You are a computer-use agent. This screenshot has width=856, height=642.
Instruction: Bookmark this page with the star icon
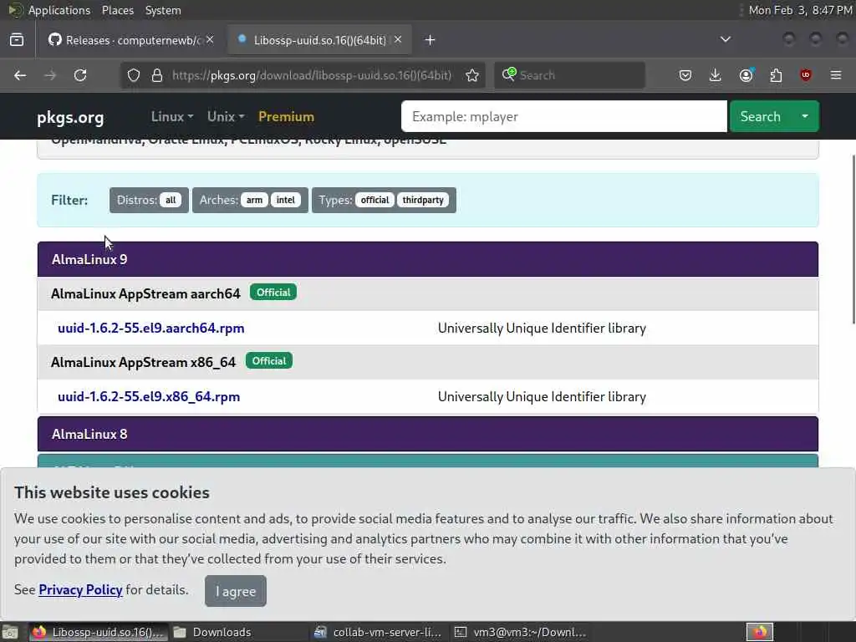[x=472, y=75]
